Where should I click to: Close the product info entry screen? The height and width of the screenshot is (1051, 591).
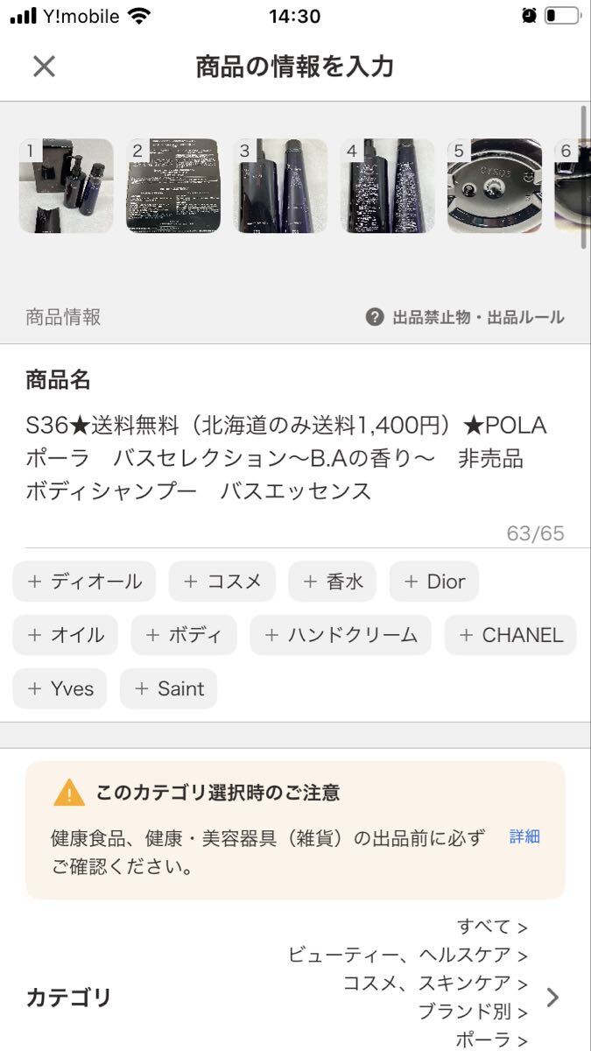(x=44, y=67)
